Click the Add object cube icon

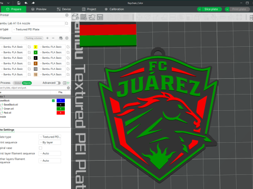pos(75,17)
